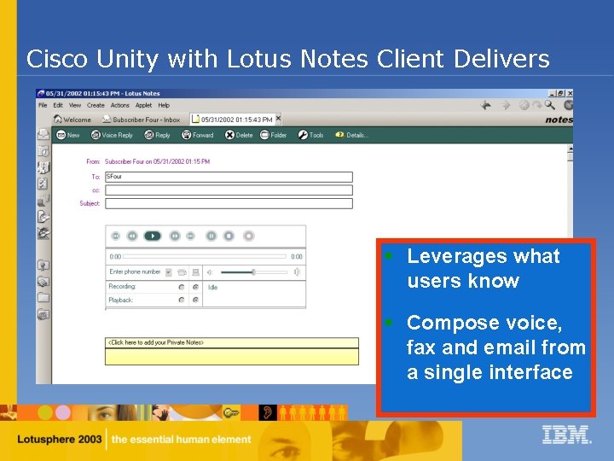Select phone radio for Playback

pyautogui.click(x=182, y=300)
